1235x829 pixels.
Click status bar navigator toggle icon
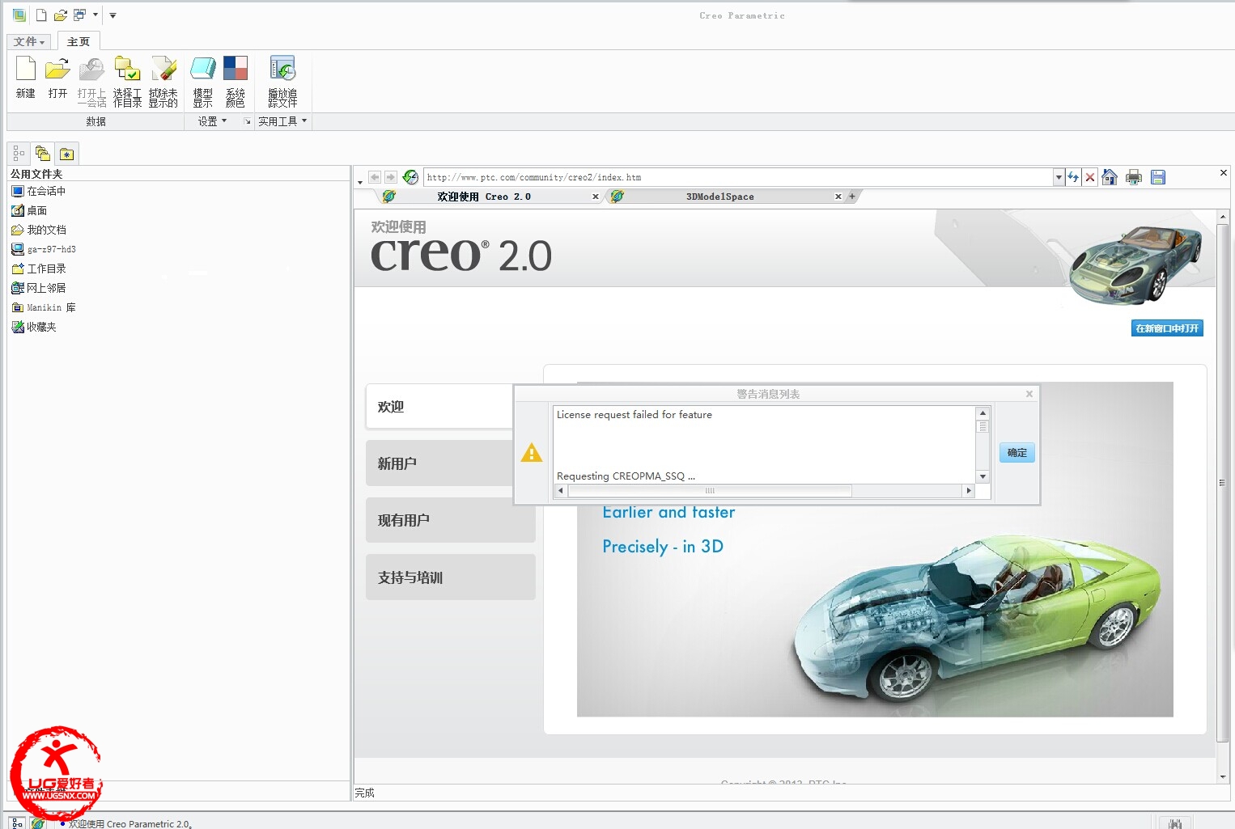[x=17, y=823]
